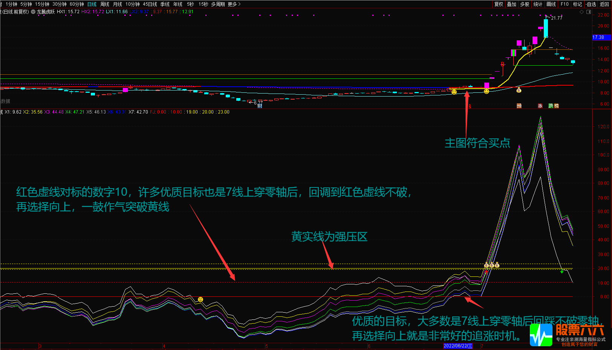Open the 多周期 multi-period selector
The width and height of the screenshot is (612, 350).
(217, 4)
